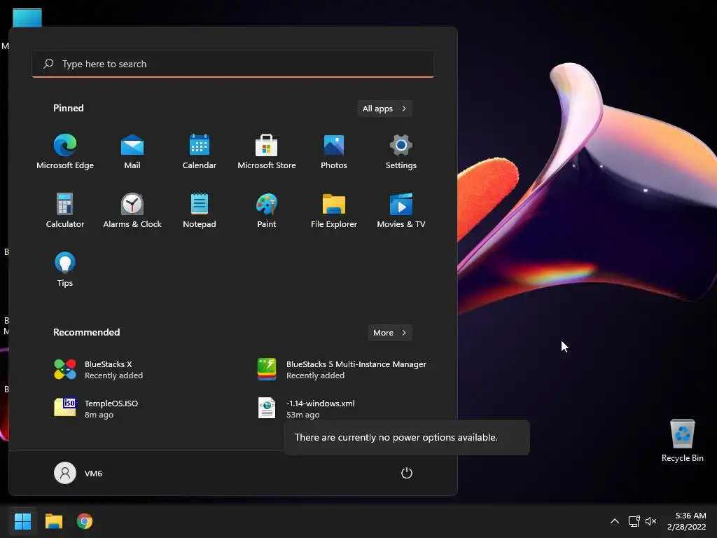Launch the Paint app

point(267,211)
